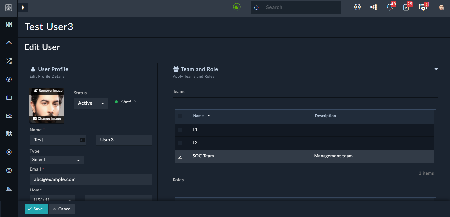Sort teams by the Name column header
Image resolution: width=450 pixels, height=217 pixels.
(x=199, y=116)
